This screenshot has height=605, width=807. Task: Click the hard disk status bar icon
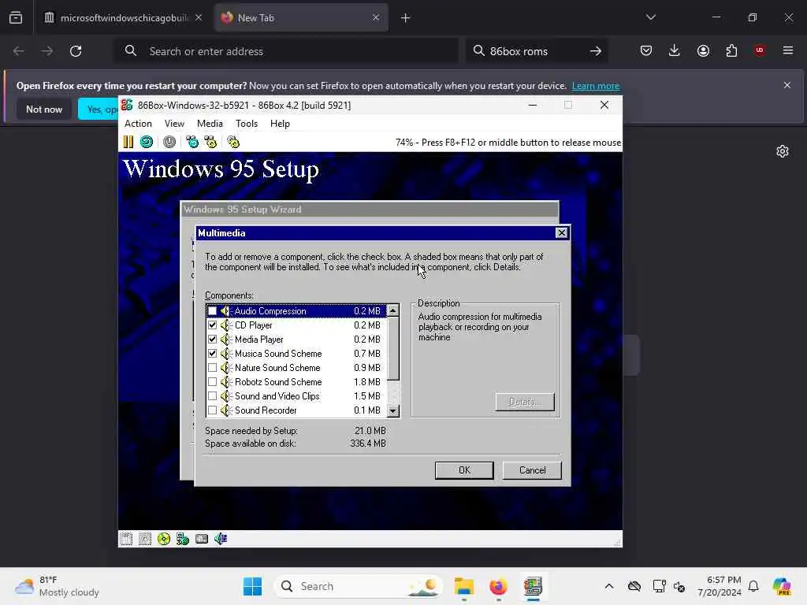coord(202,539)
